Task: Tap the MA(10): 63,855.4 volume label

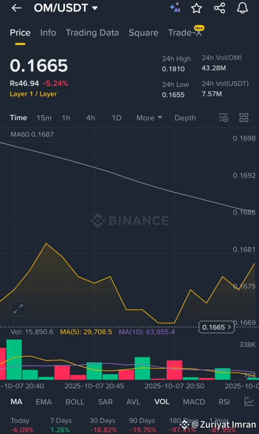Action: [147, 332]
